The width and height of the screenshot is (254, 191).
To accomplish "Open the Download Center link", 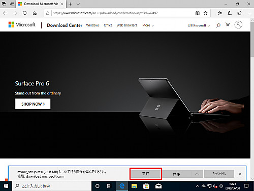I will tap(65, 25).
